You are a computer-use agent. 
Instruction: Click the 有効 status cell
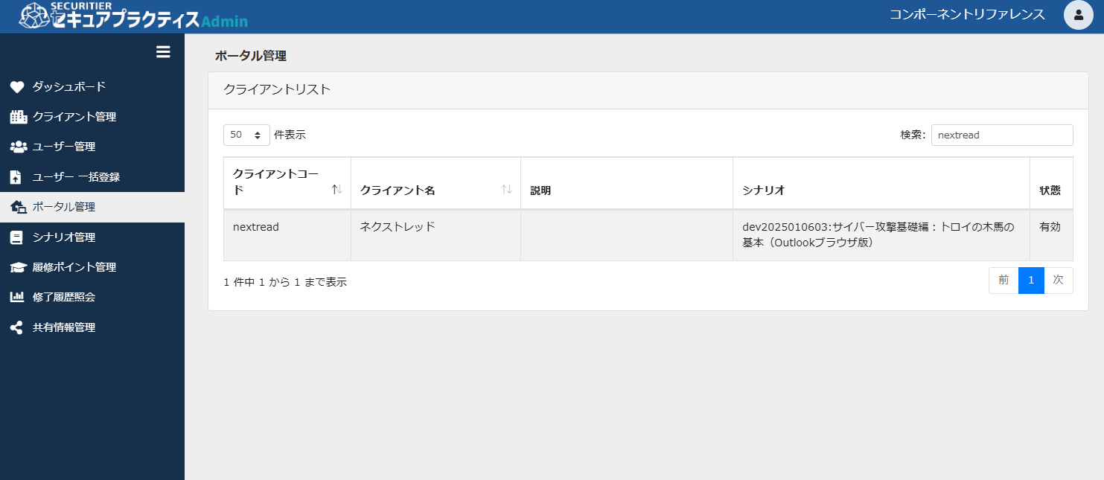click(1051, 235)
